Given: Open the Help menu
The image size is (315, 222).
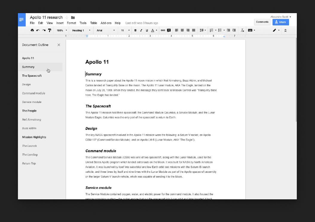Looking at the screenshot, I should 118,23.
